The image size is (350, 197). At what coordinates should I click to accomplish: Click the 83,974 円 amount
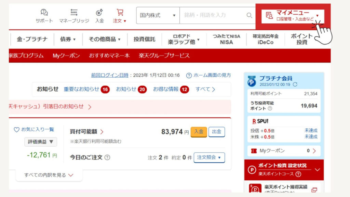tap(175, 132)
